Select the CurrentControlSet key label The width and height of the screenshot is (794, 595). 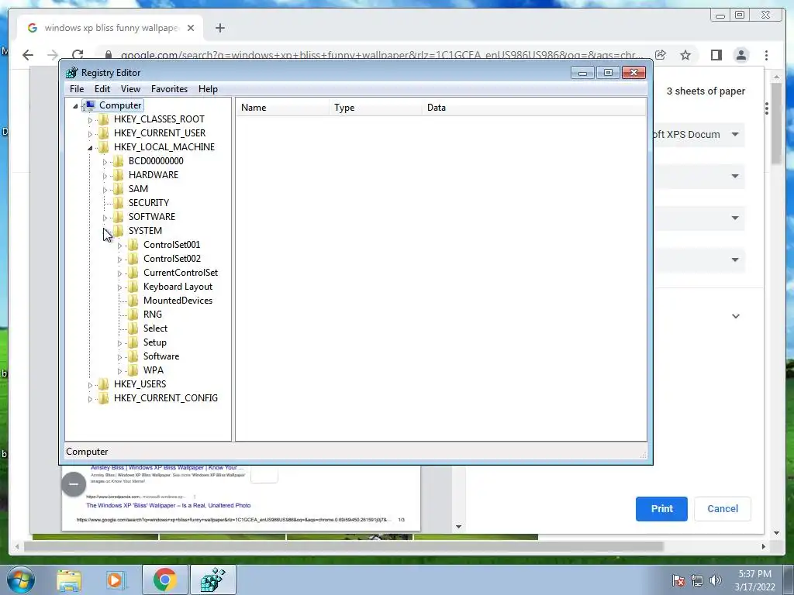[x=180, y=273]
